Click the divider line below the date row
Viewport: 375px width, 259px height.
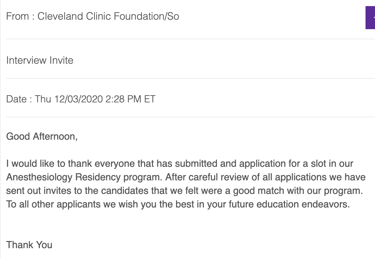[x=190, y=117]
